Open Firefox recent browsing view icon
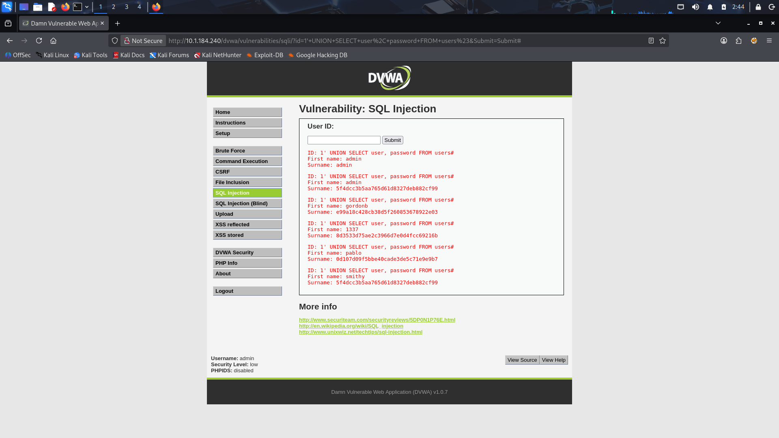Viewport: 779px width, 438px height. click(x=8, y=24)
